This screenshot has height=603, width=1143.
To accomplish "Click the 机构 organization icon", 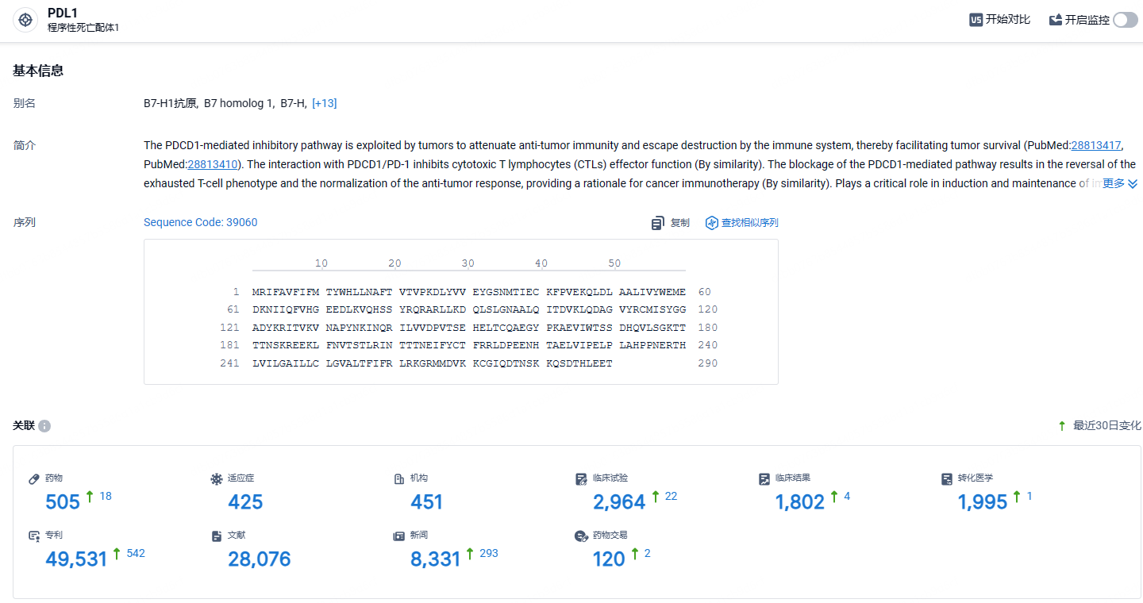I will pos(399,478).
